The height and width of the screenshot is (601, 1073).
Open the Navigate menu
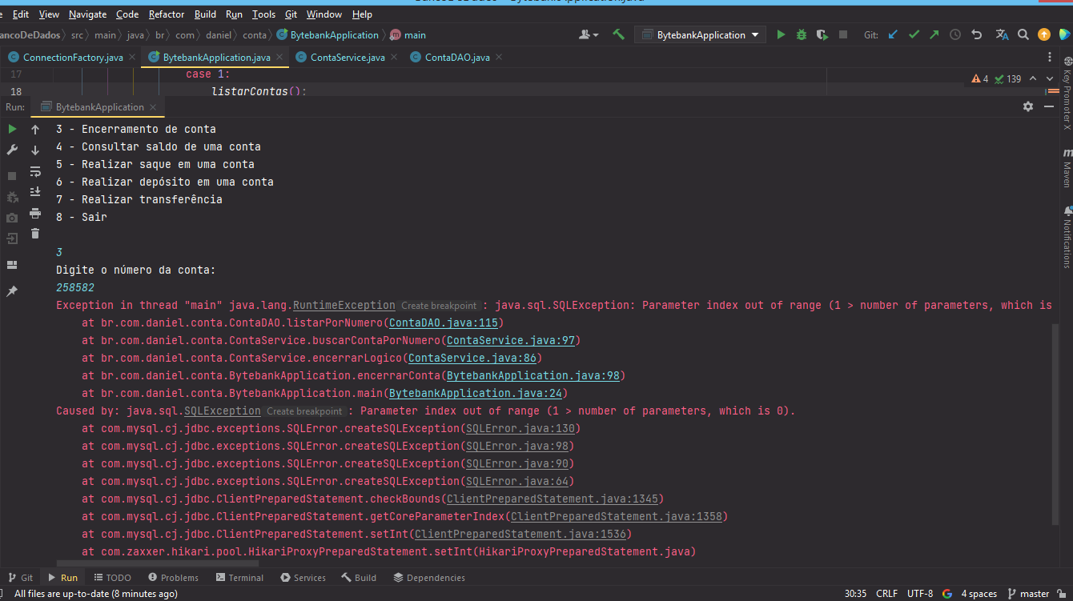coord(87,14)
